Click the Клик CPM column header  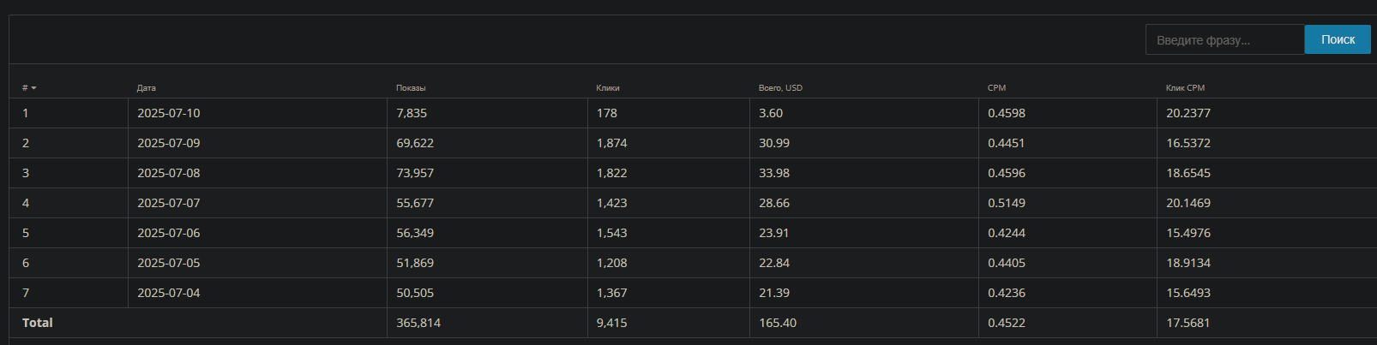[x=1185, y=88]
